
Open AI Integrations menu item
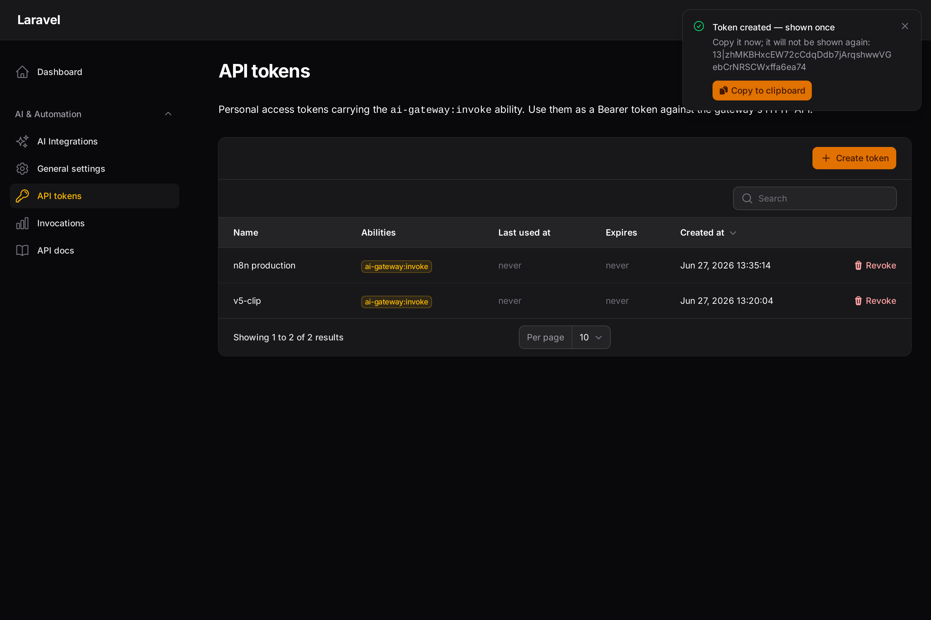click(x=95, y=142)
